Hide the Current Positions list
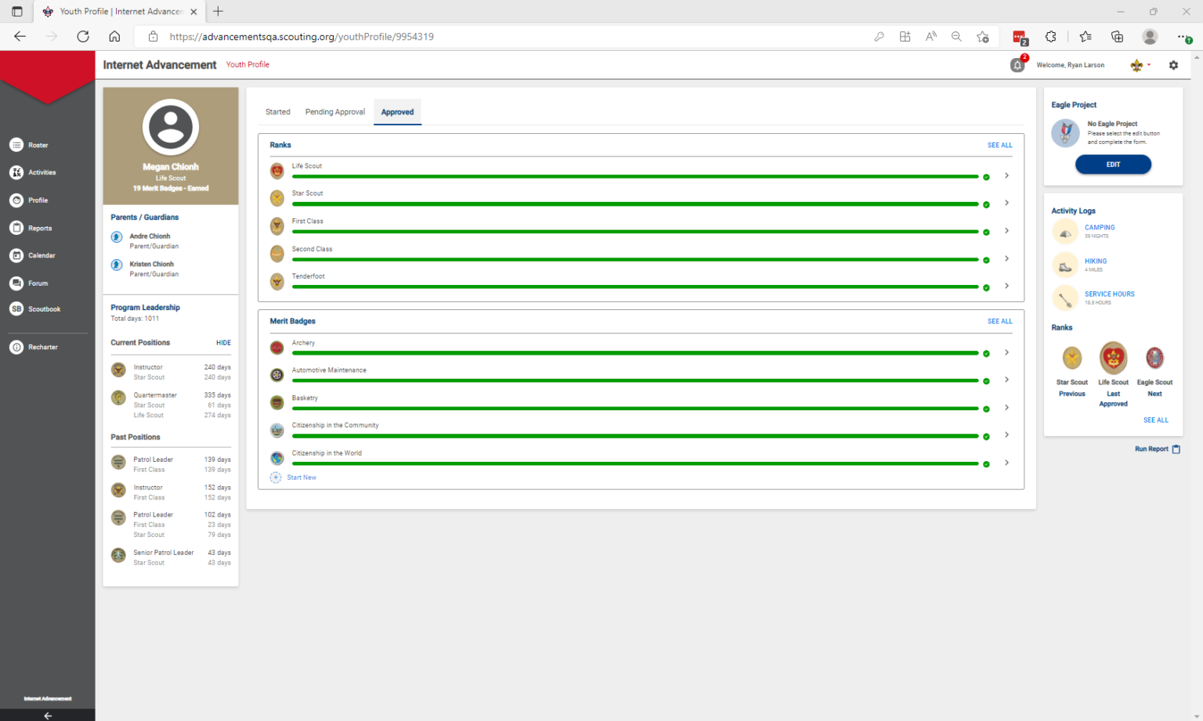Screen dimensions: 1203x721 coord(223,343)
